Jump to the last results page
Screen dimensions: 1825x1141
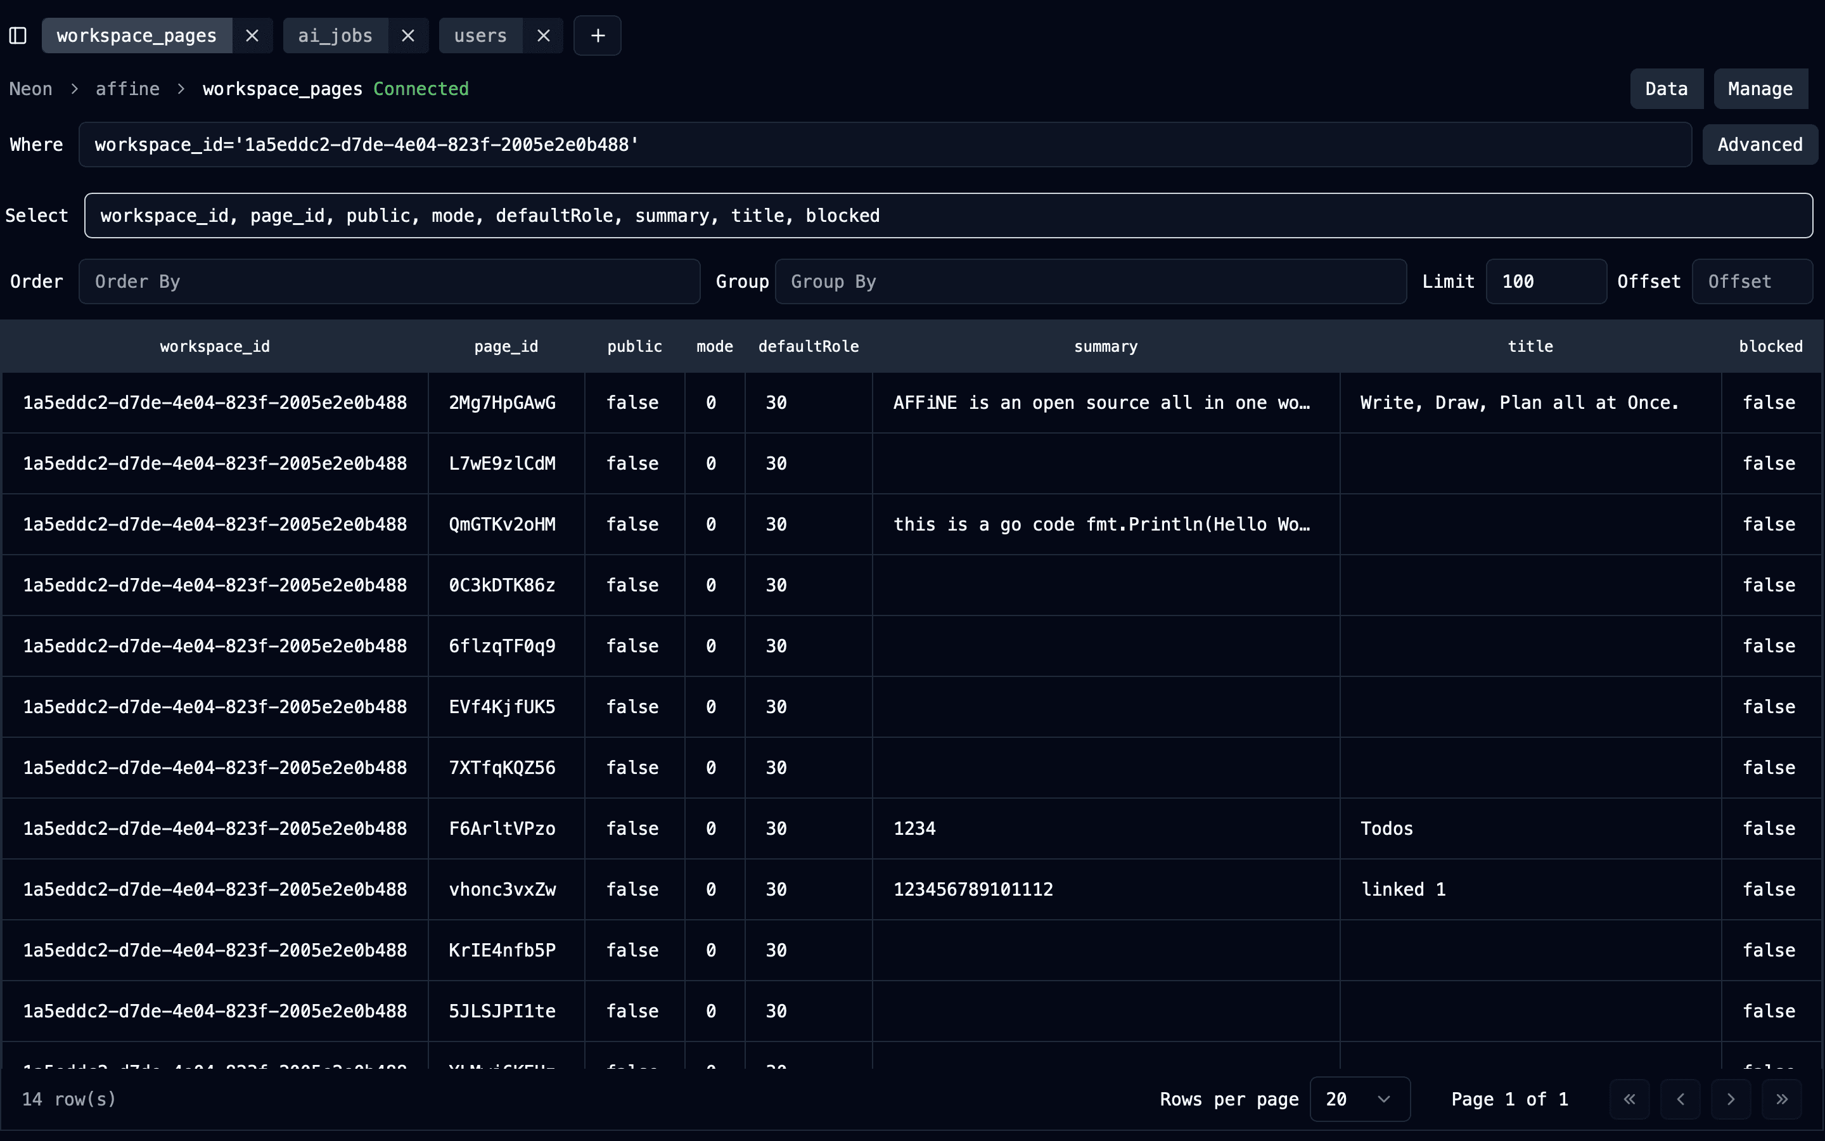pyautogui.click(x=1781, y=1099)
